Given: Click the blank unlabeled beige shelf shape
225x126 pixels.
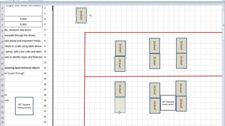Looking at the screenshot, I should point(120,105).
